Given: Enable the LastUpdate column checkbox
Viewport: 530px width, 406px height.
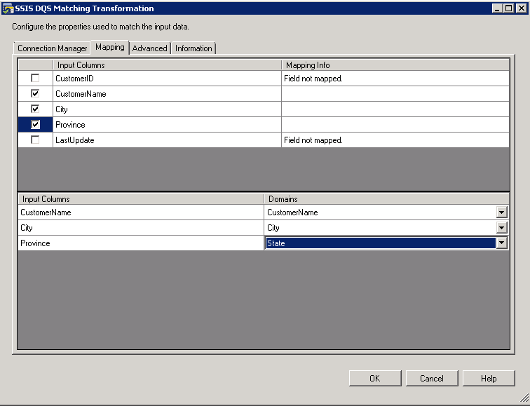Looking at the screenshot, I should pos(35,140).
